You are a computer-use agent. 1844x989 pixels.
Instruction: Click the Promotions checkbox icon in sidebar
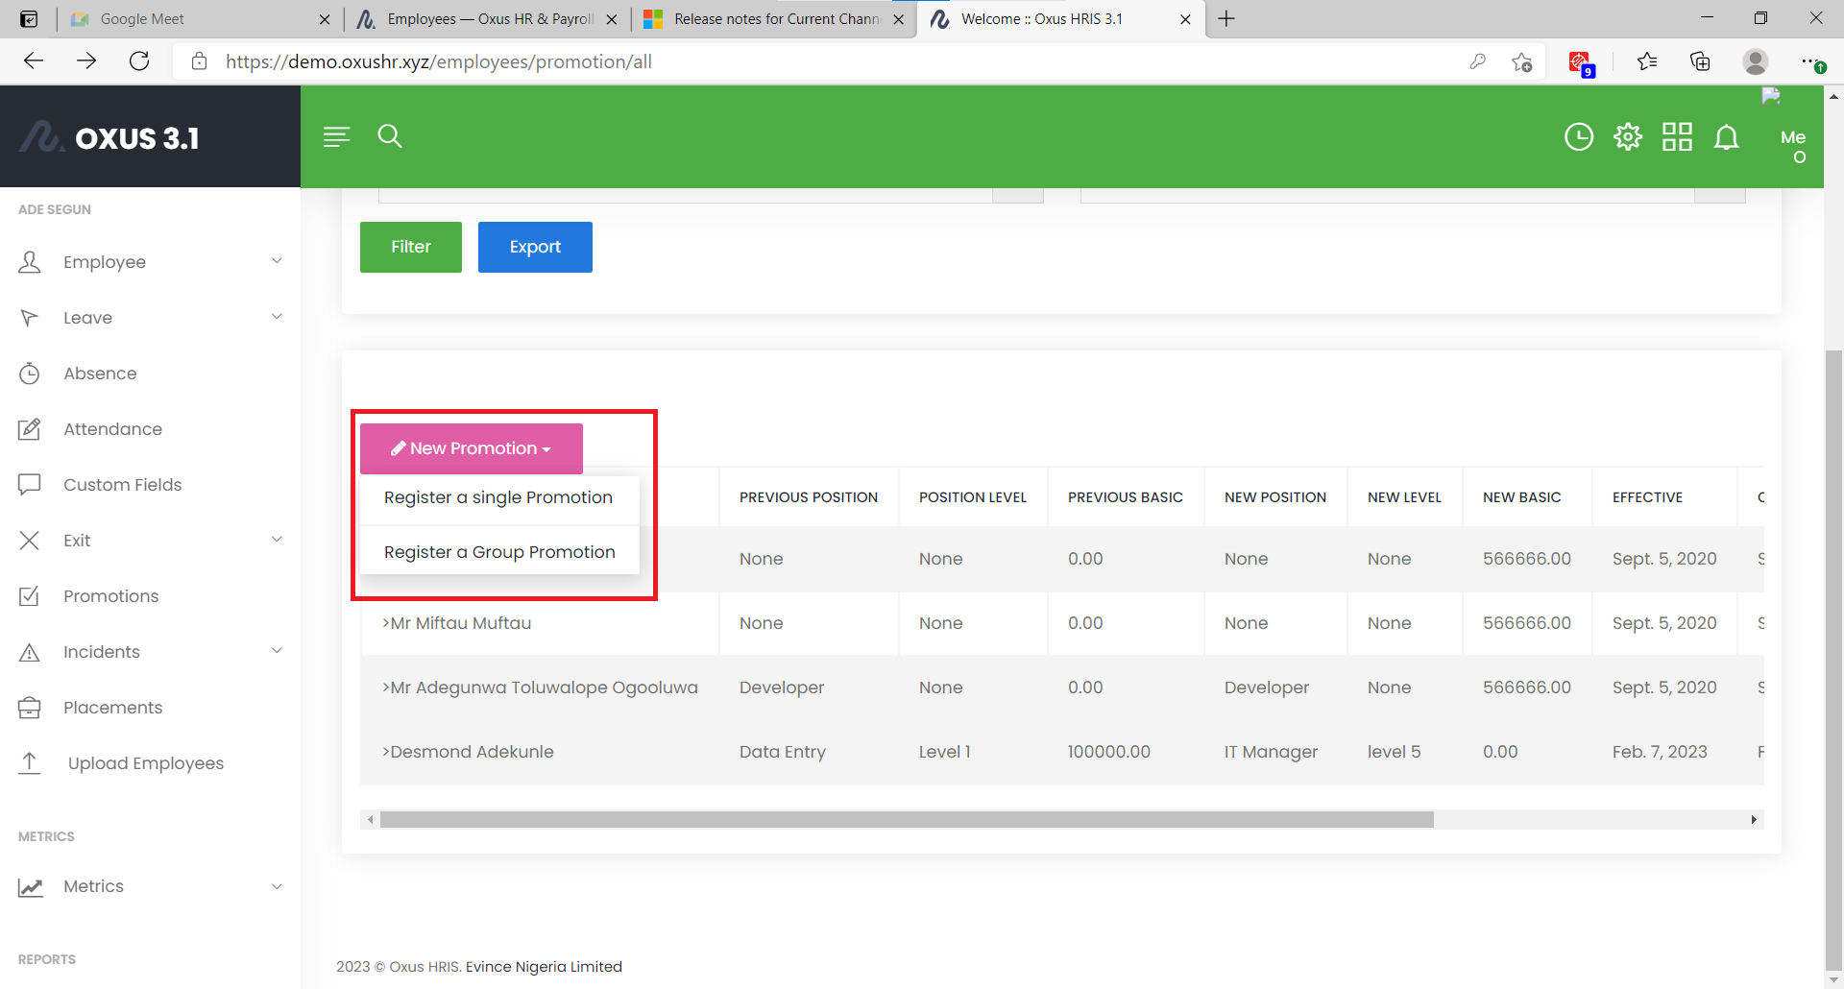pyautogui.click(x=30, y=596)
